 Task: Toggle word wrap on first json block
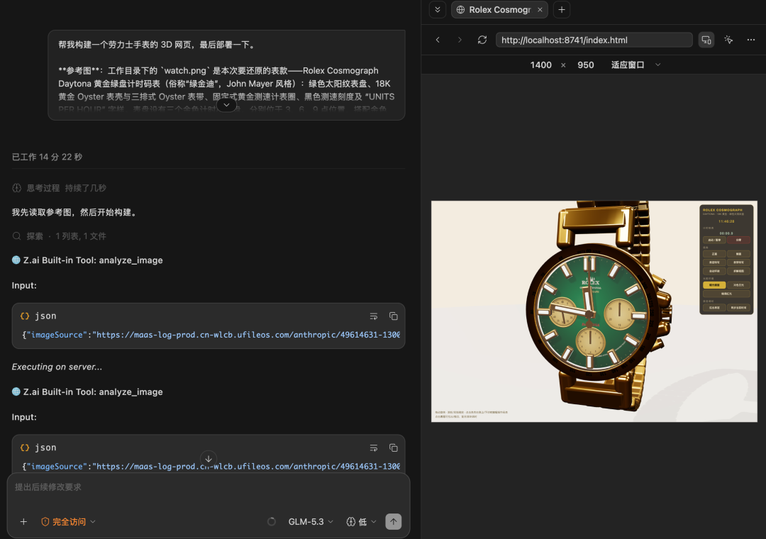[374, 316]
